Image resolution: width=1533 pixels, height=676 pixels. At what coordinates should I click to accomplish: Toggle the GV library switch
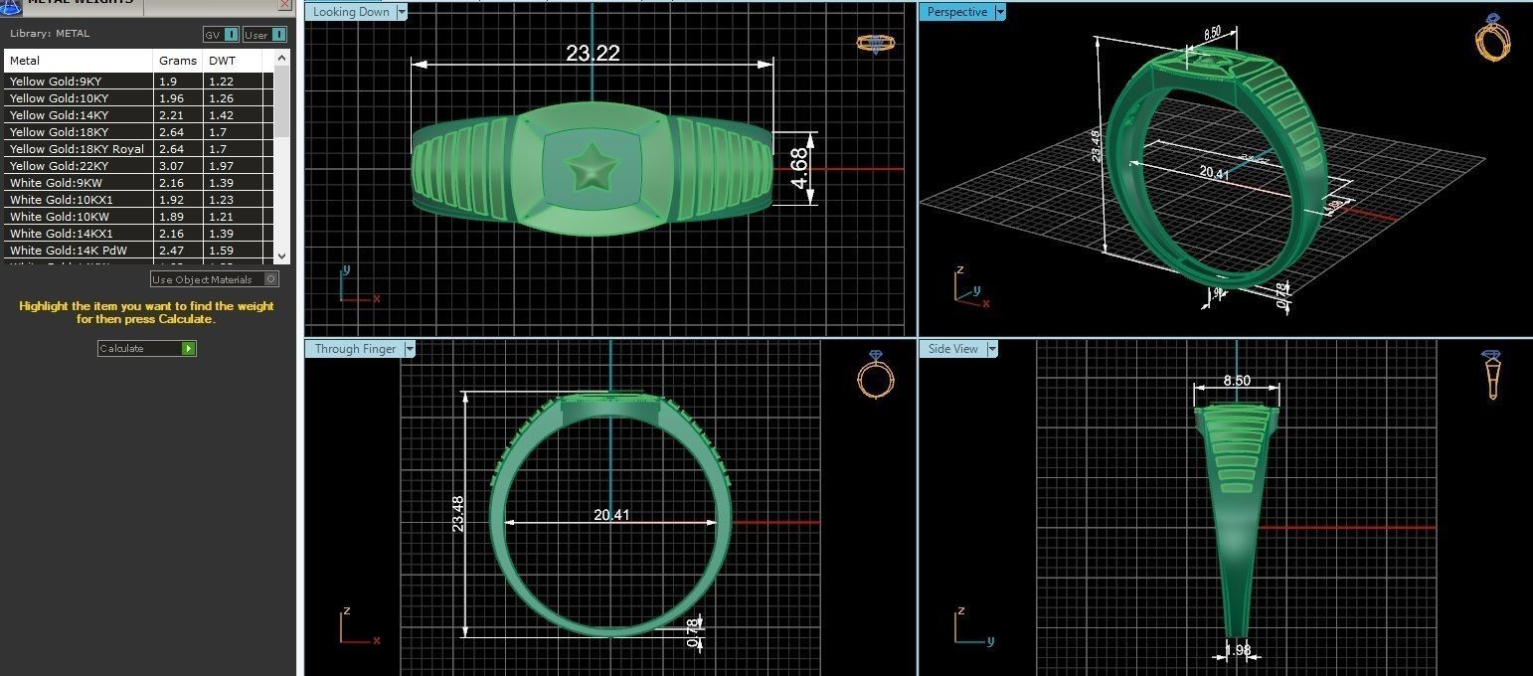coord(221,35)
